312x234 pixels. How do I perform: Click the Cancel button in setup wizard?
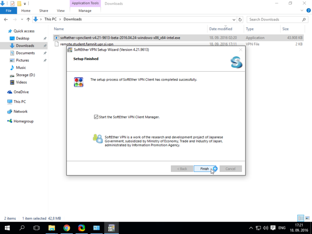pos(230,169)
